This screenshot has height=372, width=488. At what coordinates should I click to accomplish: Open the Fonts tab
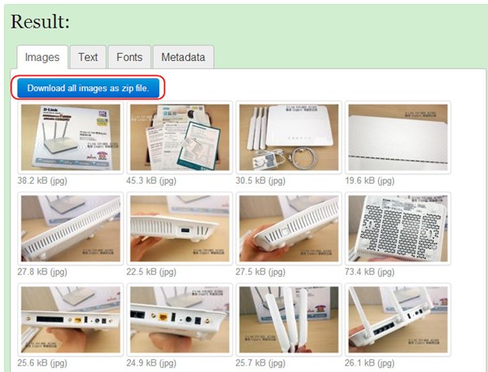click(x=129, y=57)
